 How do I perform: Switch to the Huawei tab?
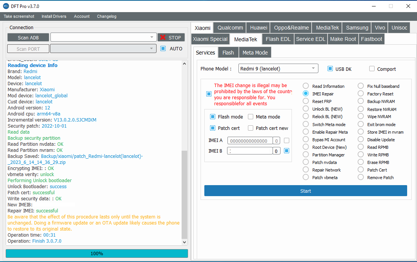259,28
